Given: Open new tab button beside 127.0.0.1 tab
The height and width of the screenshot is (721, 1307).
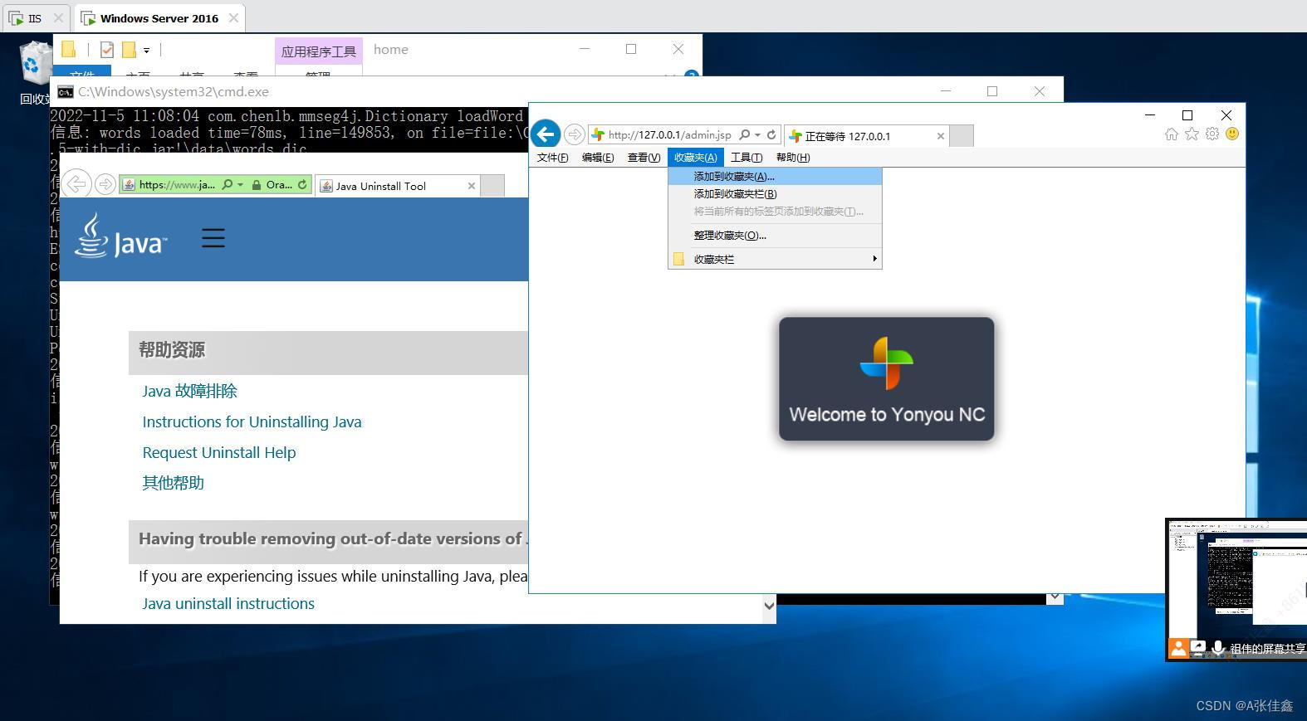Looking at the screenshot, I should 962,136.
